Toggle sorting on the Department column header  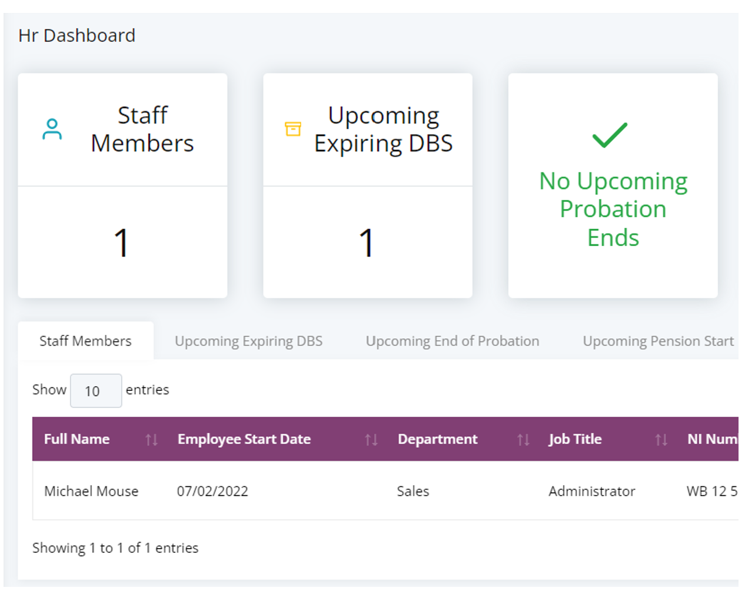(x=438, y=439)
